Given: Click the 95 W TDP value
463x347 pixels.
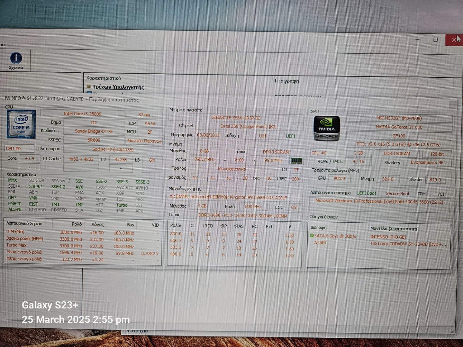Looking at the screenshot, I should (150, 123).
